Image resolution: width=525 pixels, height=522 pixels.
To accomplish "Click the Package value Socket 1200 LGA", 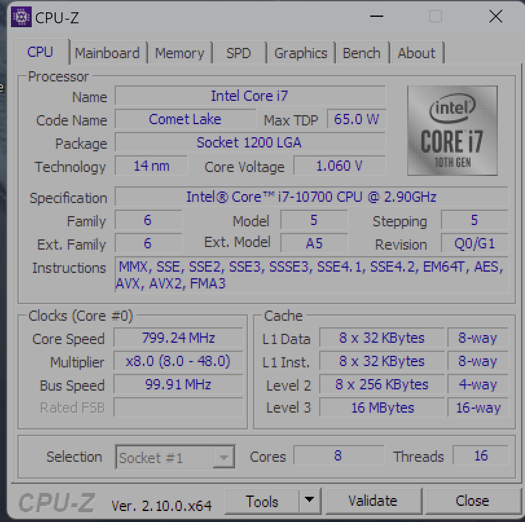I will point(250,142).
